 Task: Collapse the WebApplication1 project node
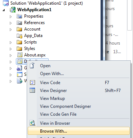[x=4, y=10]
